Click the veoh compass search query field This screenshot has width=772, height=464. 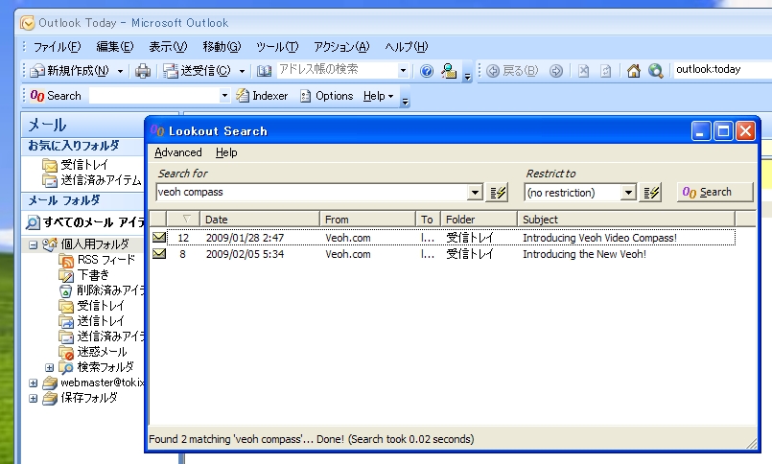click(311, 193)
